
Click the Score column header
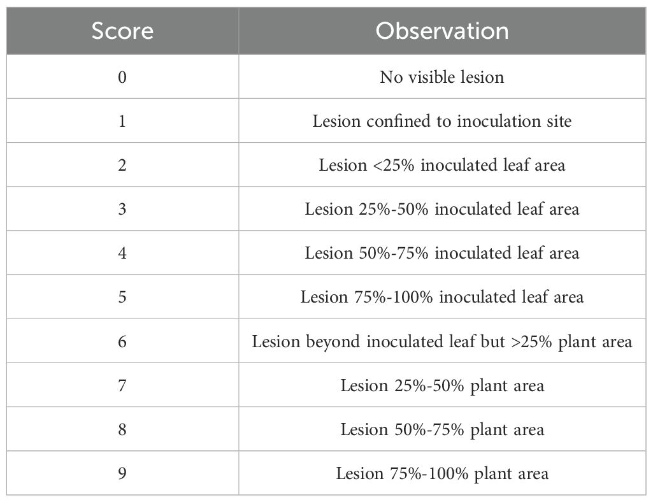pyautogui.click(x=122, y=31)
